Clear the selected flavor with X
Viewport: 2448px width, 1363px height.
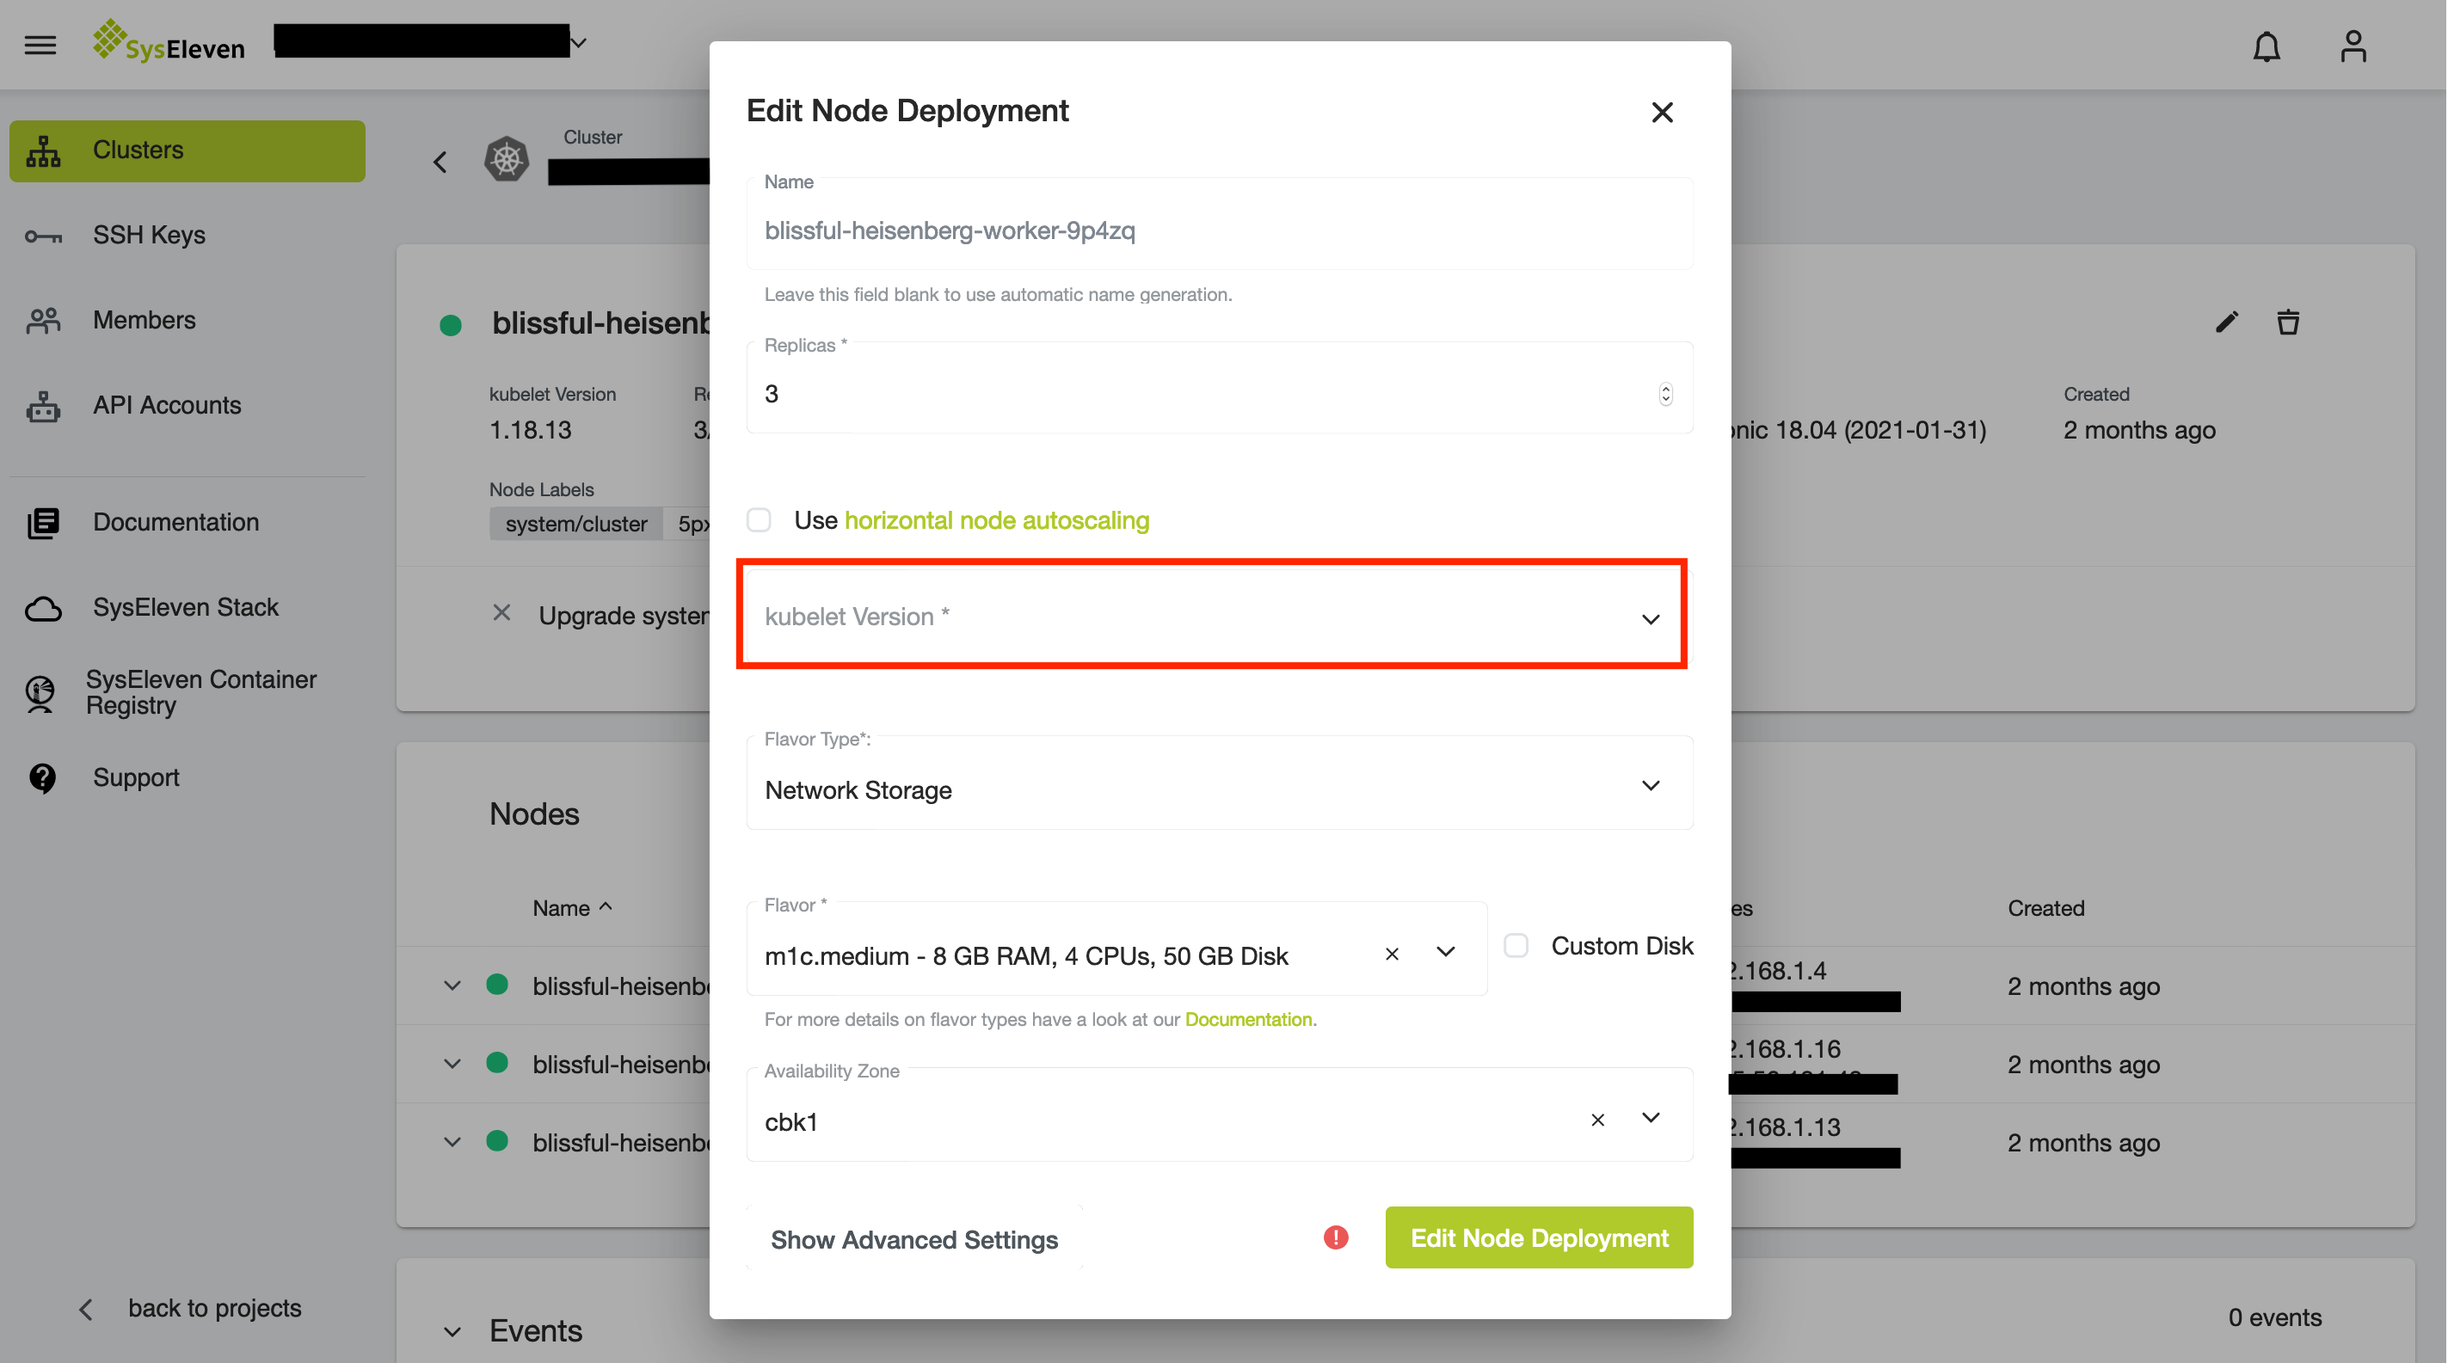[1391, 954]
